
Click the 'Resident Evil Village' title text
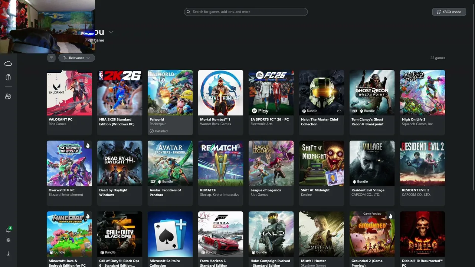pyautogui.click(x=368, y=190)
